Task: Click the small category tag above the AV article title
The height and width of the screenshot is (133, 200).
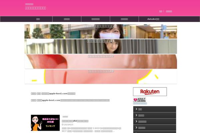Action: point(65,117)
